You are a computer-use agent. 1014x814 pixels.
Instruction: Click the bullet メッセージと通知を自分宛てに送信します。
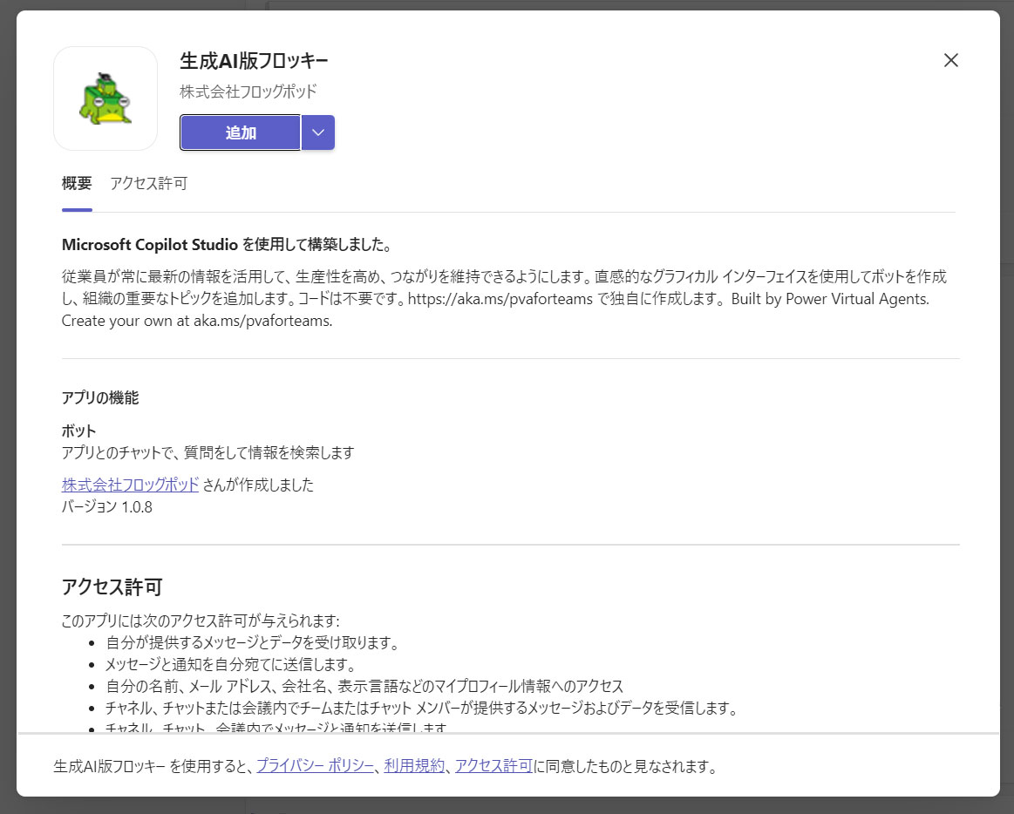(230, 664)
